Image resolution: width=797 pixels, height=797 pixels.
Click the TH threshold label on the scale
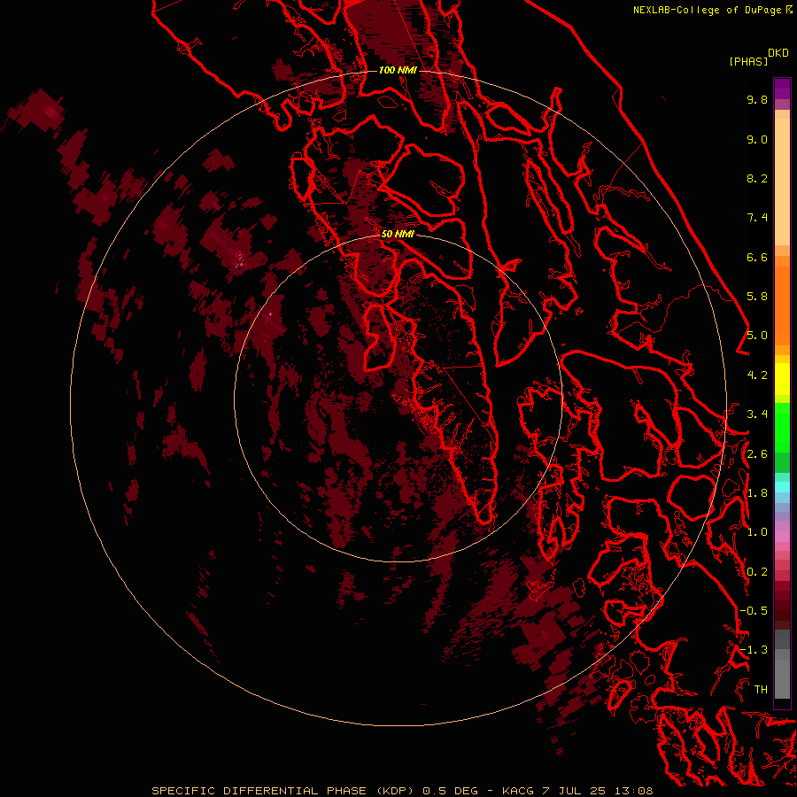(761, 690)
